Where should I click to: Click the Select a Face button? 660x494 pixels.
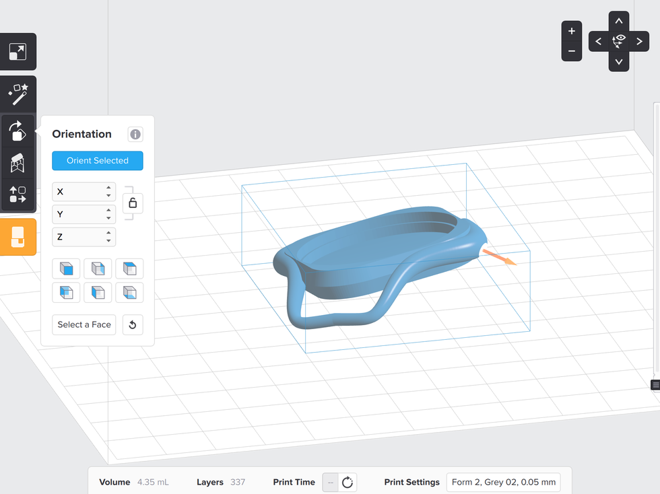pyautogui.click(x=84, y=324)
